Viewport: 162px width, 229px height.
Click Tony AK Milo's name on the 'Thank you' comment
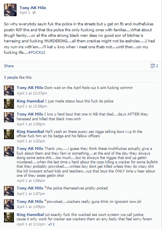point(30,149)
